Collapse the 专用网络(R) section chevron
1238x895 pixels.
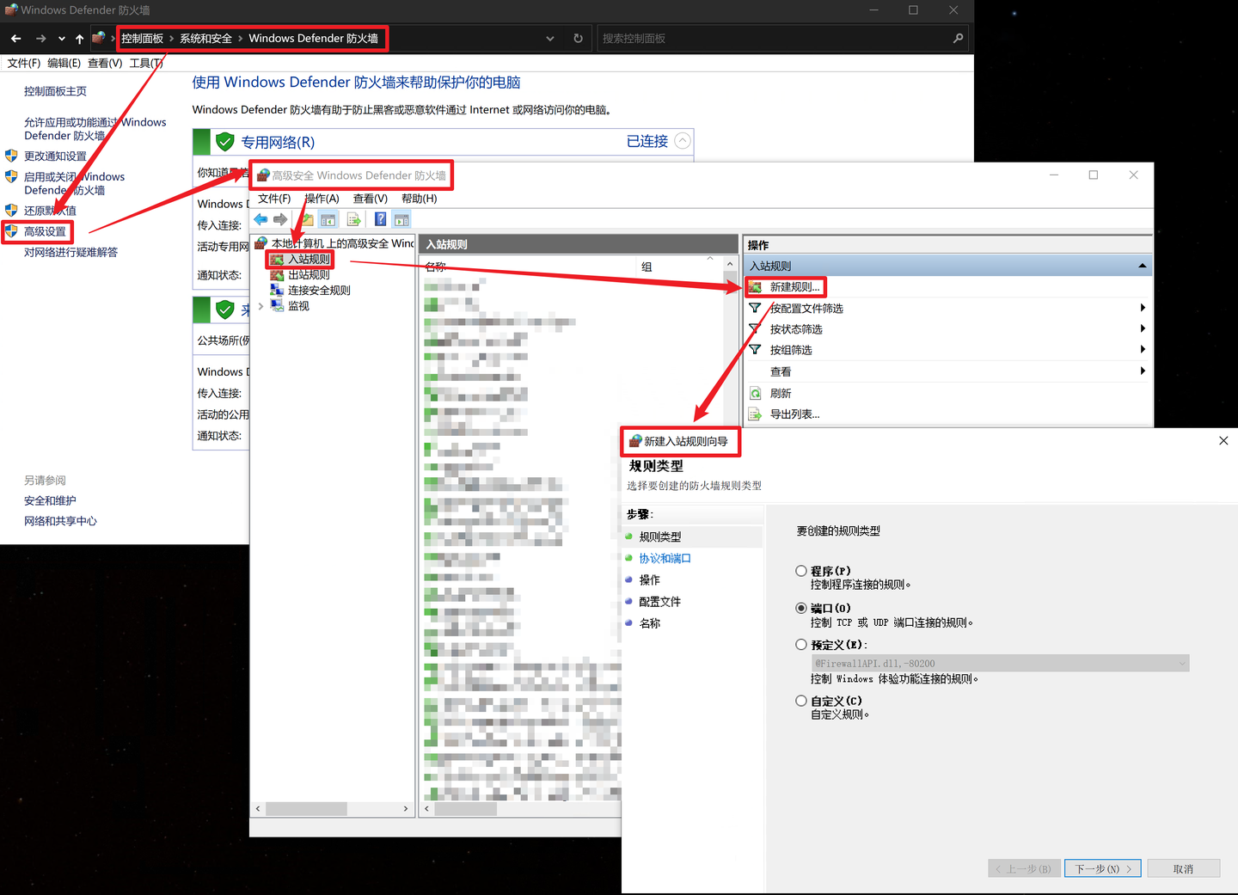683,141
